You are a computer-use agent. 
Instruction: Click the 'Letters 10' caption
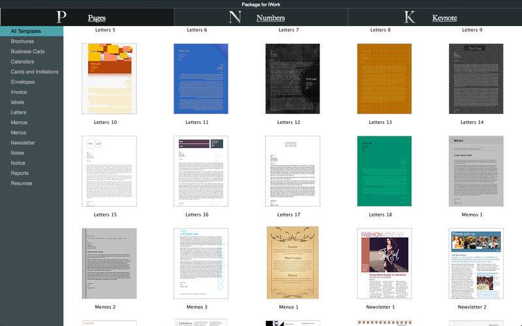click(x=105, y=123)
